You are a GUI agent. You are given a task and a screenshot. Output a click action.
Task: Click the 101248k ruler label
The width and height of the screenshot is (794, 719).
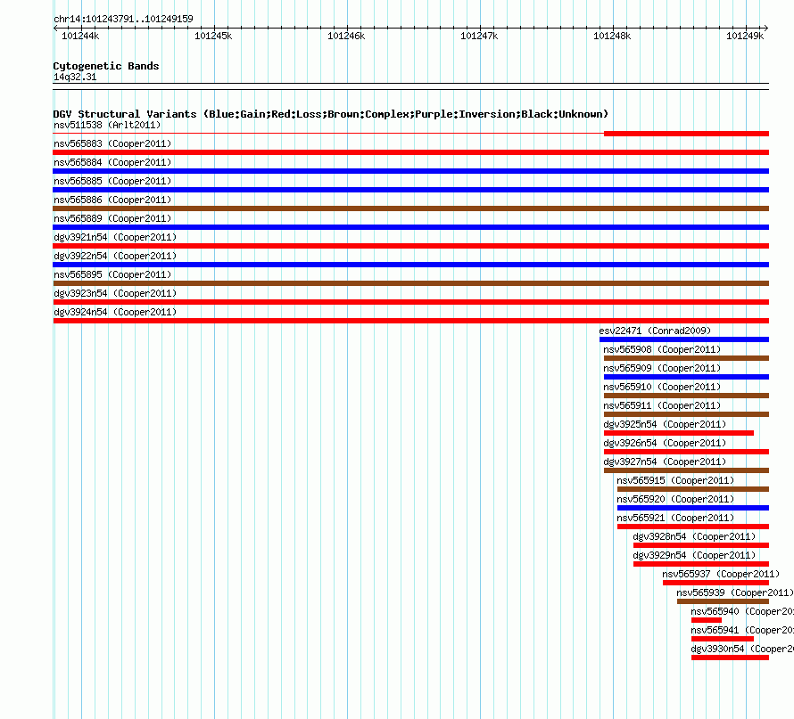(x=612, y=36)
